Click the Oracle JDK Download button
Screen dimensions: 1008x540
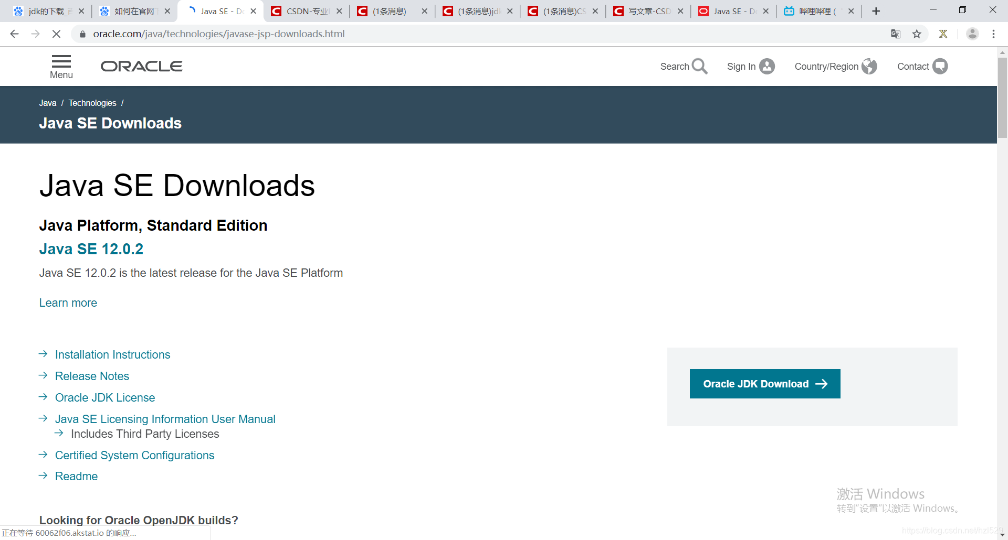(x=765, y=384)
